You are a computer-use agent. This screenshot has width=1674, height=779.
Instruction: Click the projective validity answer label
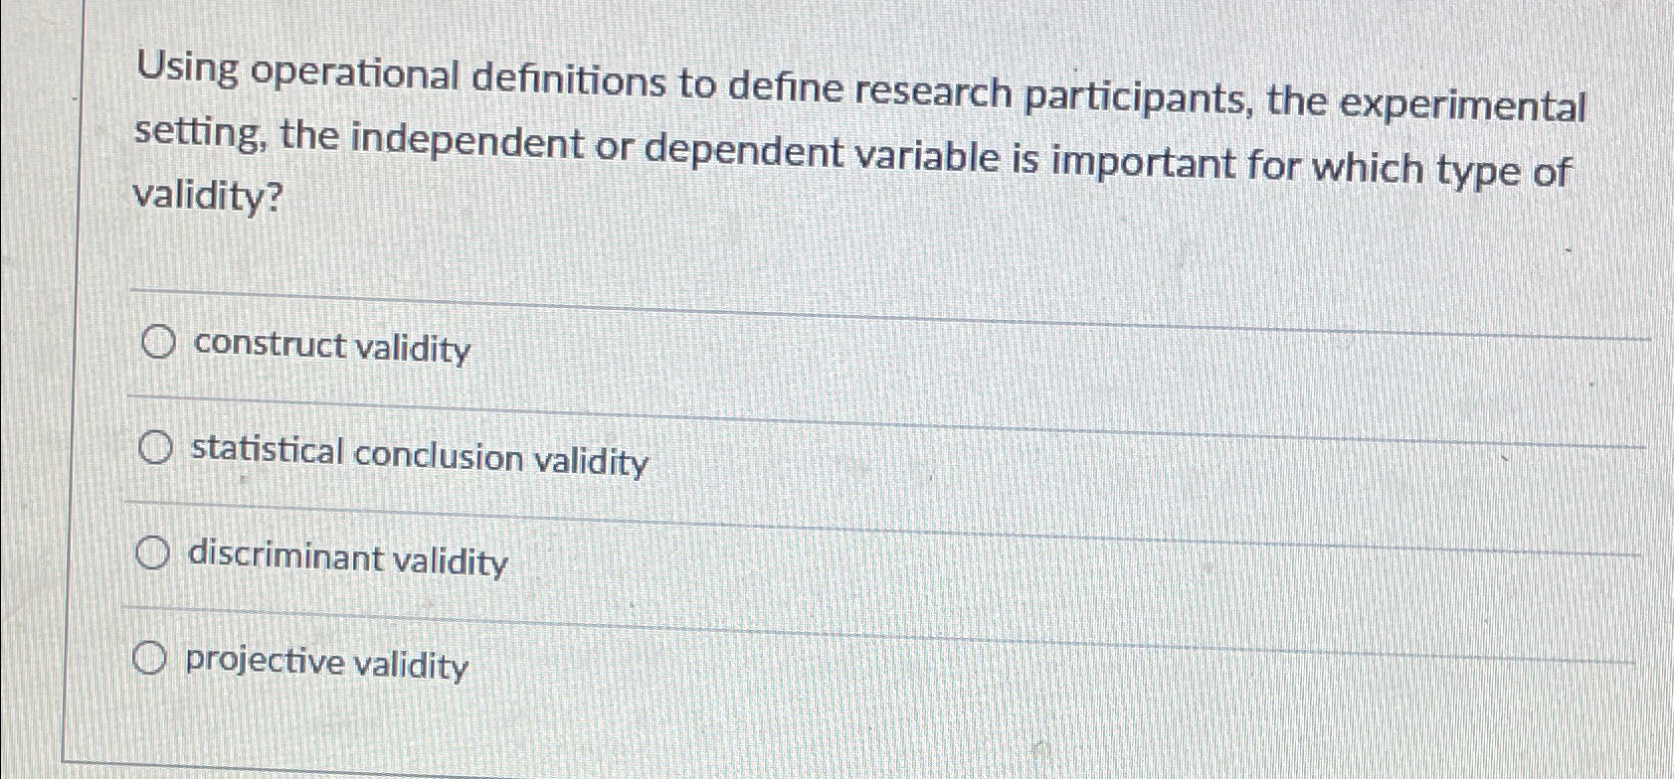point(325,666)
